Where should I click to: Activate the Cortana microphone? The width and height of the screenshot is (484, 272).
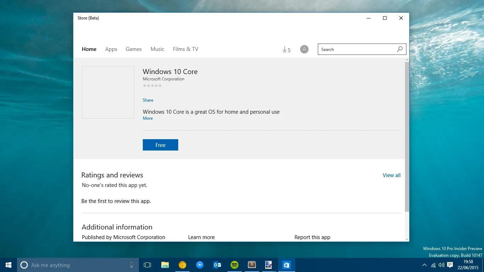tap(131, 265)
